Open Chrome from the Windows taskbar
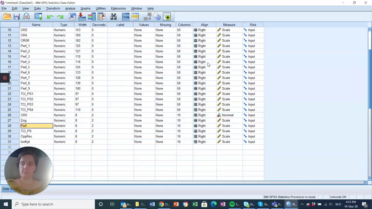The width and height of the screenshot is (372, 209). 164,204
